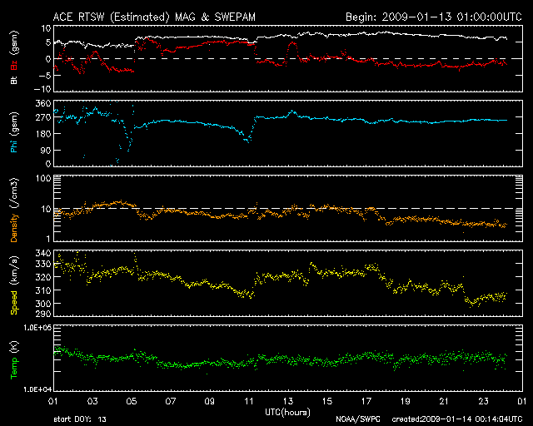Click the '07' hour label on time axis
Viewport: 533px width, 426px height.
point(171,401)
